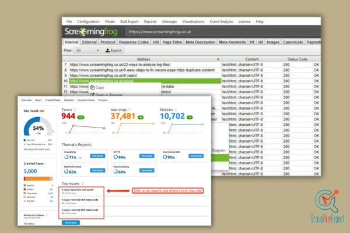Open the Compare Crawls tab
This screenshot has width=350, height=233.
click(86, 100)
